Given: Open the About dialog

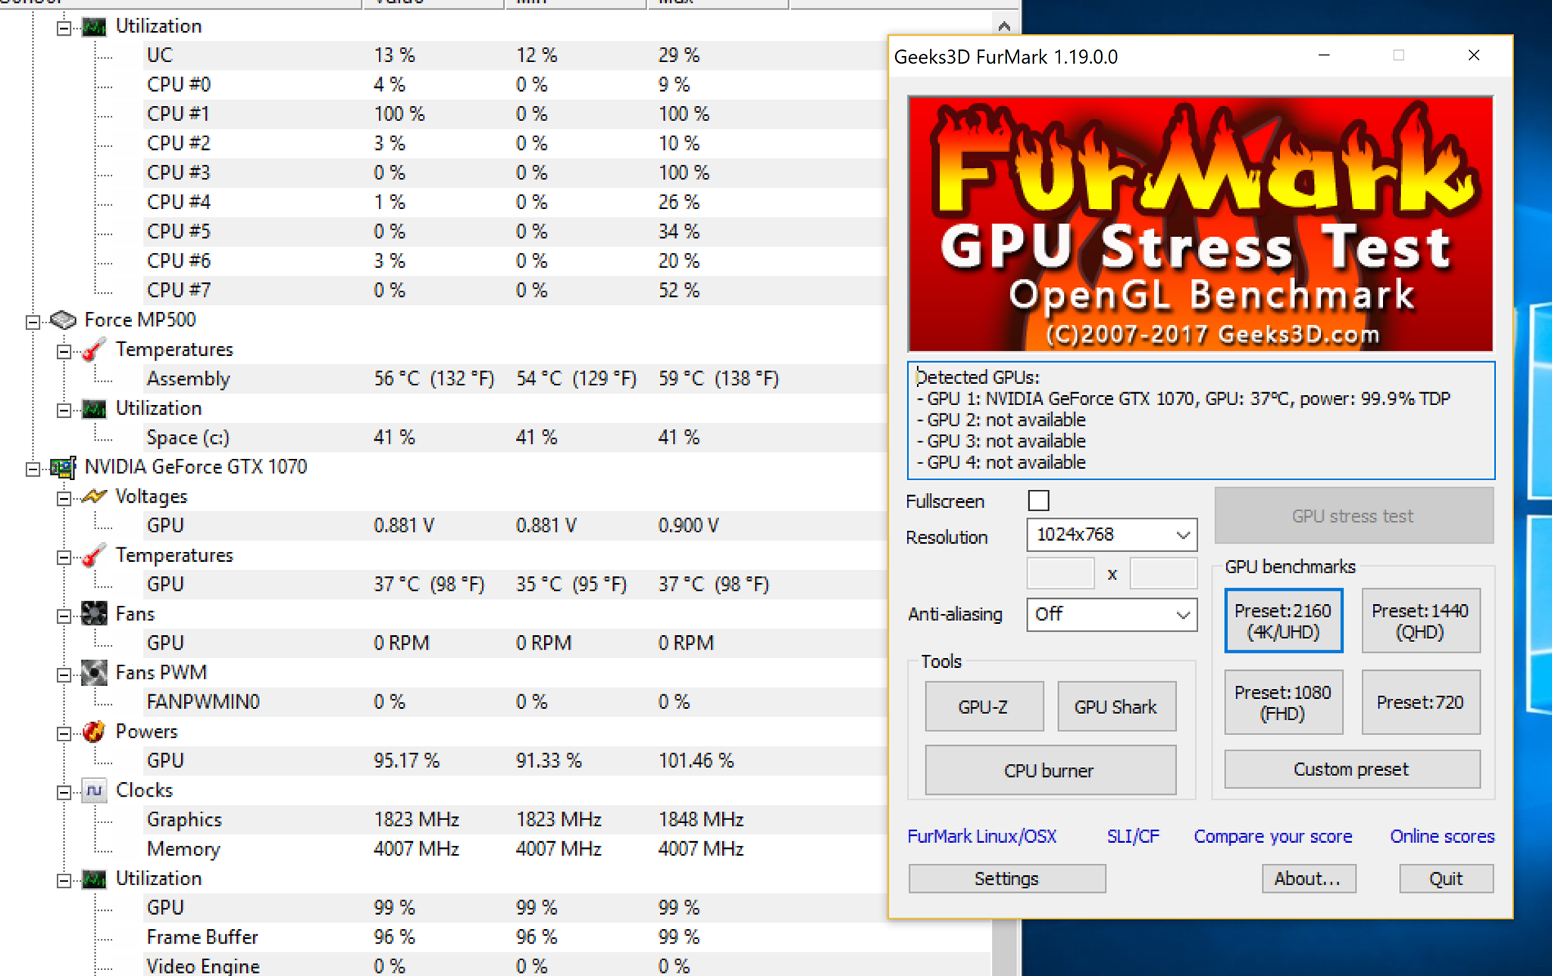Looking at the screenshot, I should click(x=1308, y=878).
